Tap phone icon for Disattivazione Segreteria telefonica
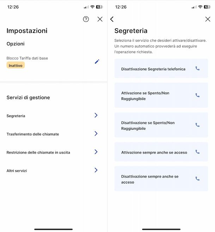The width and height of the screenshot is (215, 232). 197,69
